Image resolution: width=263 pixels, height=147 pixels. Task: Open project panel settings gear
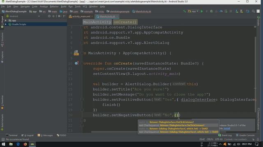pos(59,16)
